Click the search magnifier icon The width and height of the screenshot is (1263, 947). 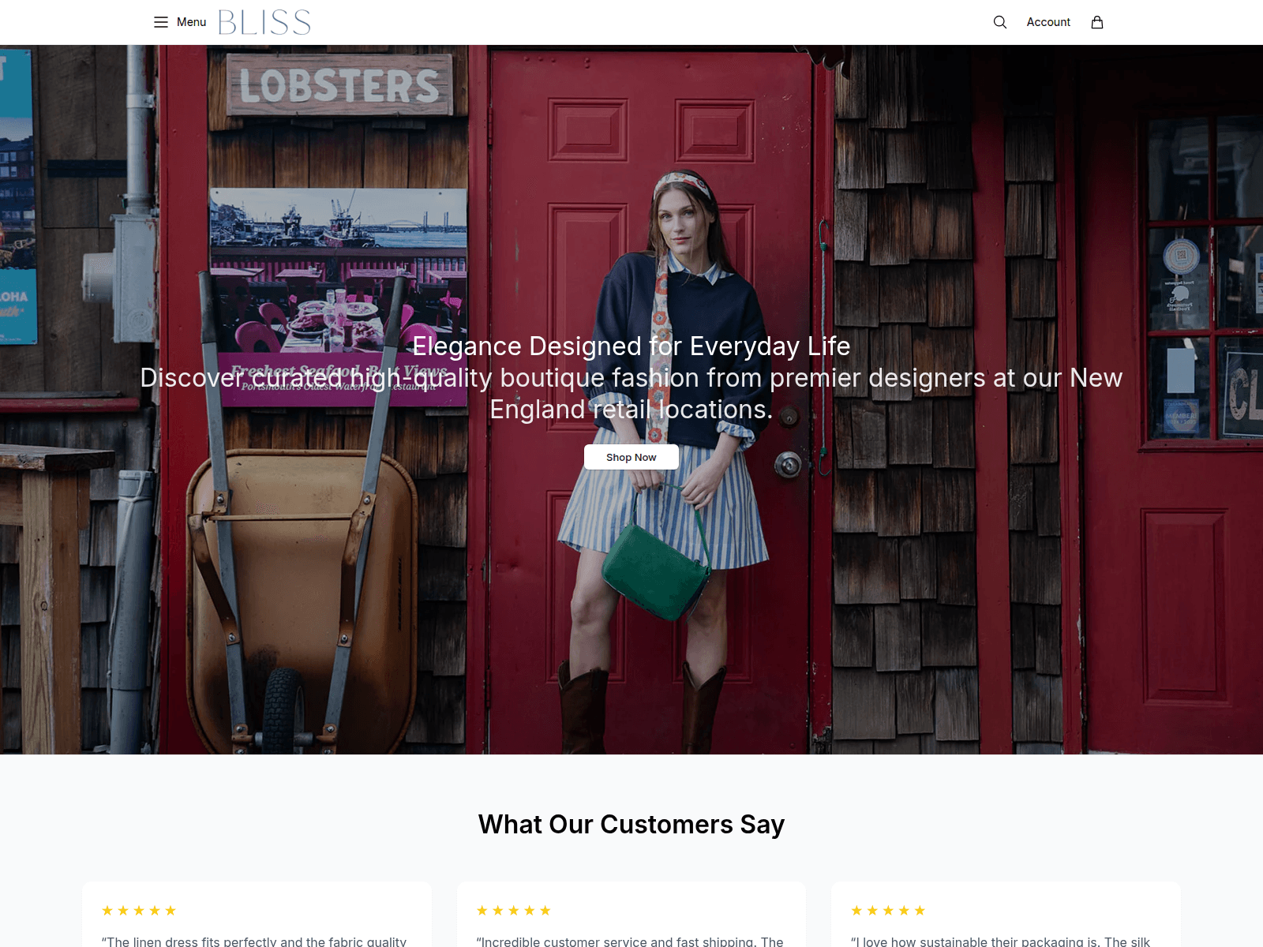(x=1000, y=22)
